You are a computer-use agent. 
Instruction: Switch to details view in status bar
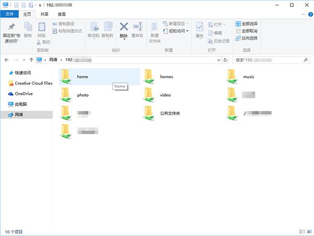tap(302, 231)
